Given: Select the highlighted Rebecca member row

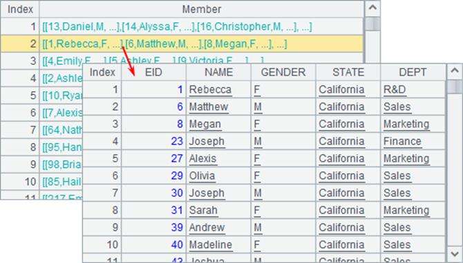Looking at the screenshot, I should click(x=182, y=44).
